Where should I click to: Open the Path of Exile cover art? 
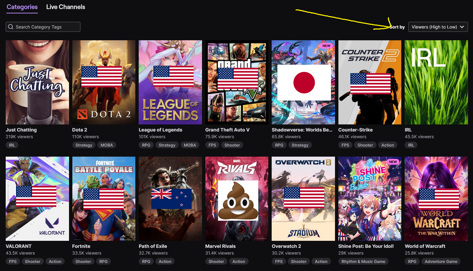[x=170, y=199]
